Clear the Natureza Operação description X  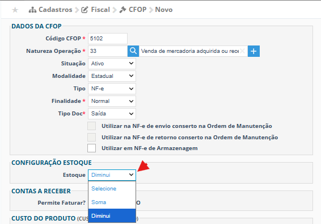(x=242, y=51)
